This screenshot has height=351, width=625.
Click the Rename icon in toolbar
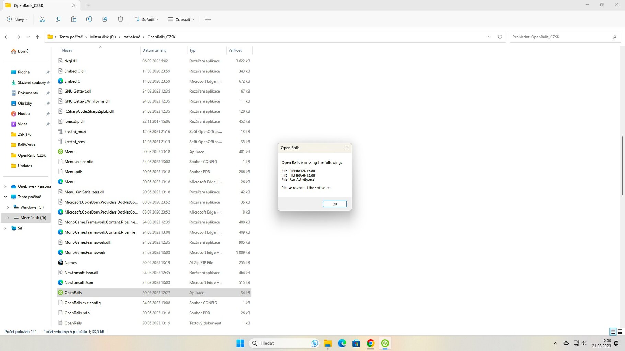coord(89,19)
